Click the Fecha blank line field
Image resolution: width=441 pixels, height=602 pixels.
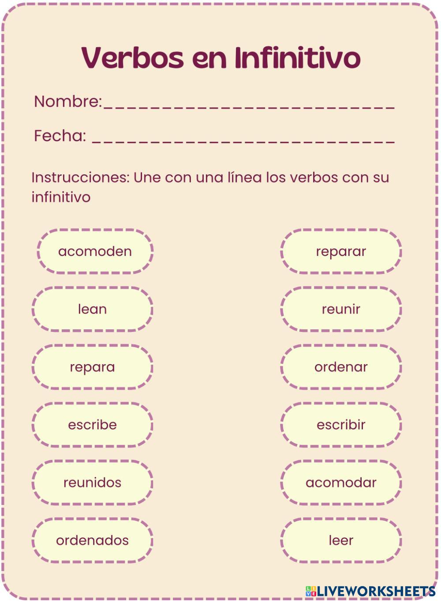(243, 138)
